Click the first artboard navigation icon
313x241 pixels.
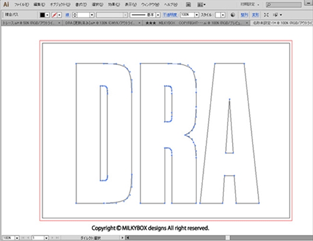click(23, 238)
